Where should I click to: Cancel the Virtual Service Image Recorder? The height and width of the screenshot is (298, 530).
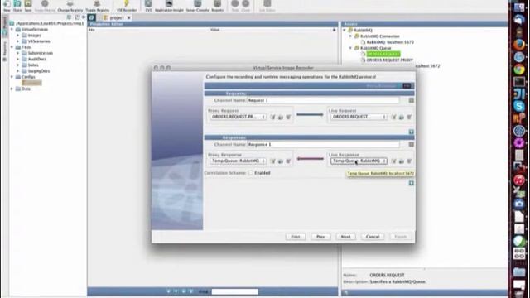[x=373, y=237]
